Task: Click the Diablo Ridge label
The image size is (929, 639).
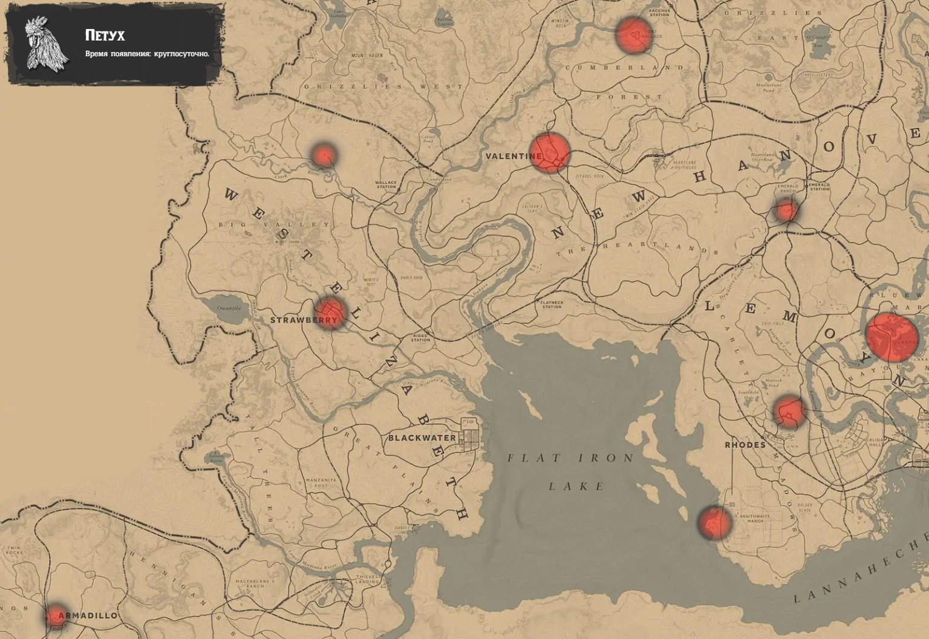Action: click(412, 278)
